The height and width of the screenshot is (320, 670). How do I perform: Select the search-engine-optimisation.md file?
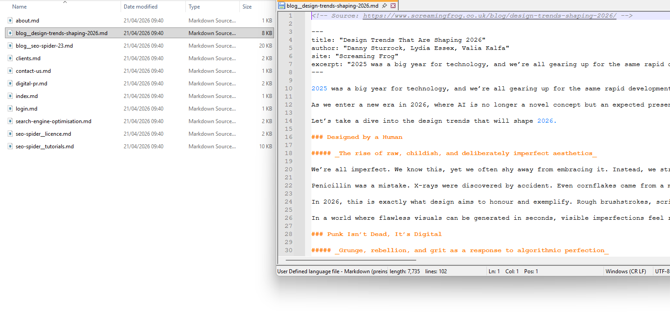coord(53,121)
